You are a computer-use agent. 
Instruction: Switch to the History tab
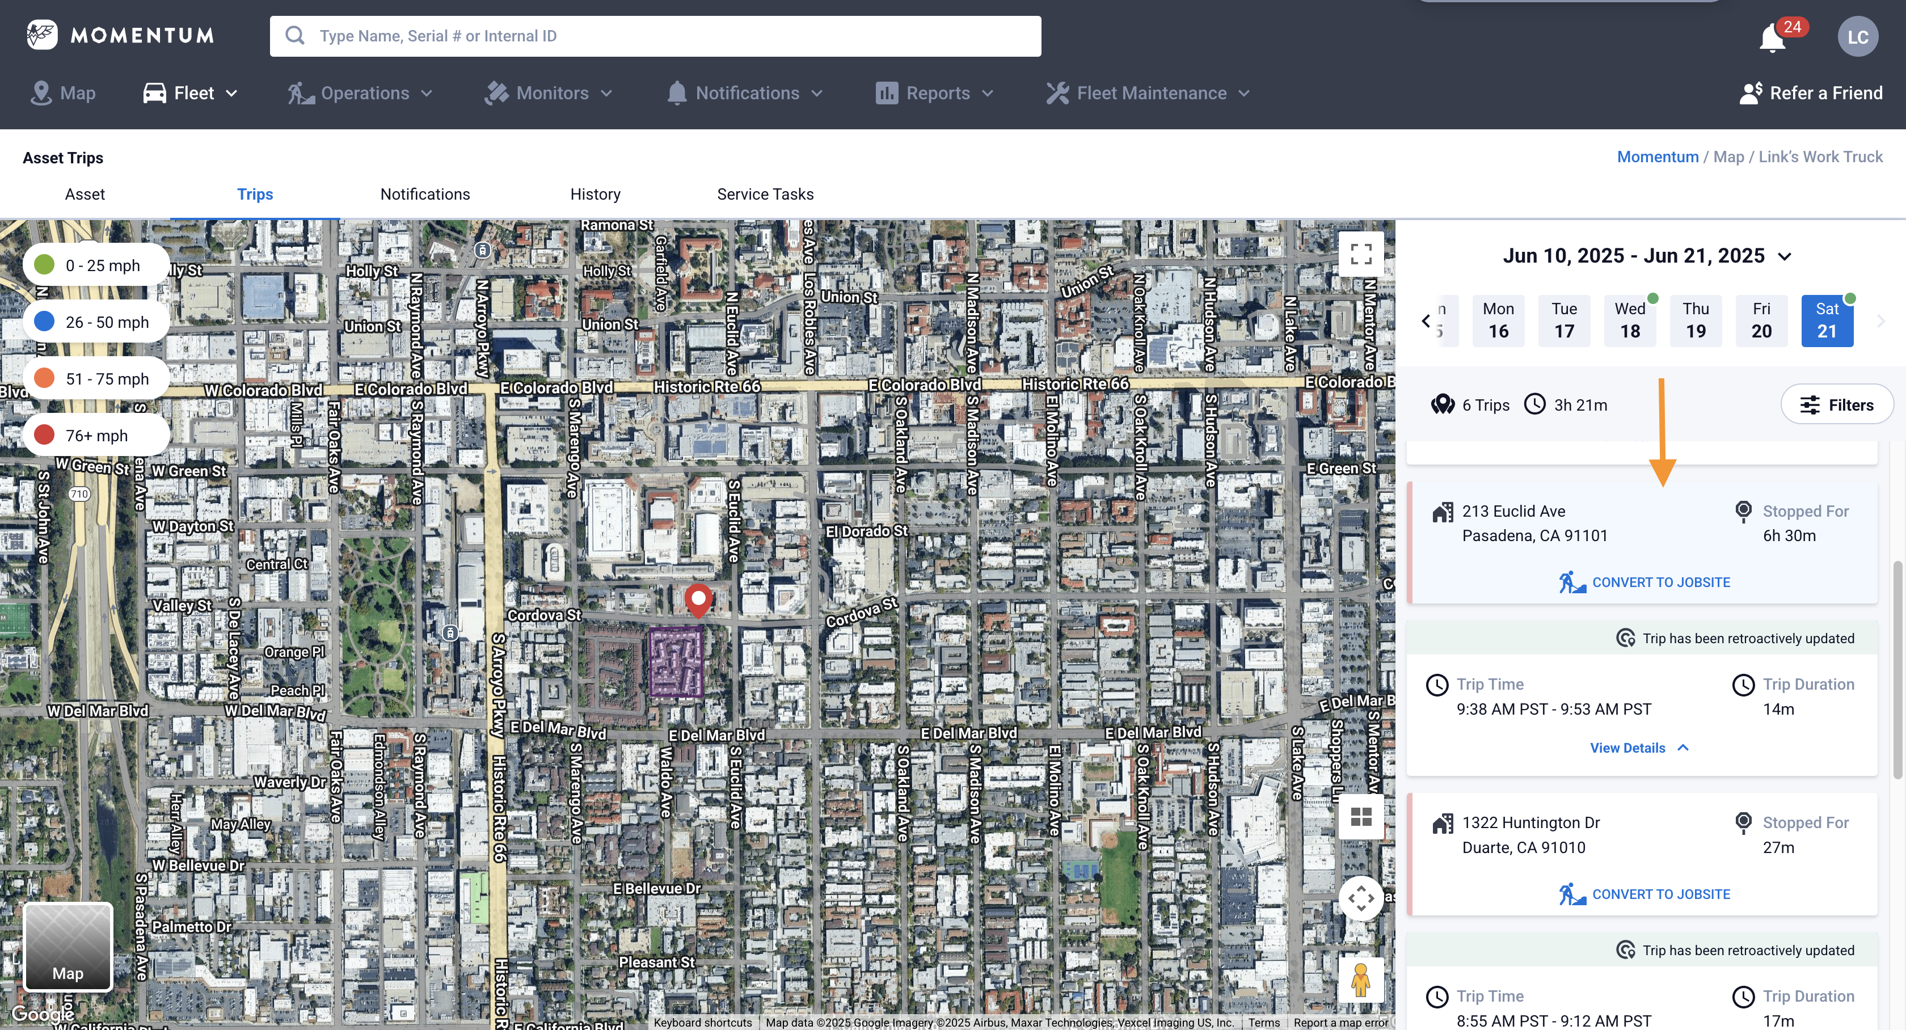(595, 194)
